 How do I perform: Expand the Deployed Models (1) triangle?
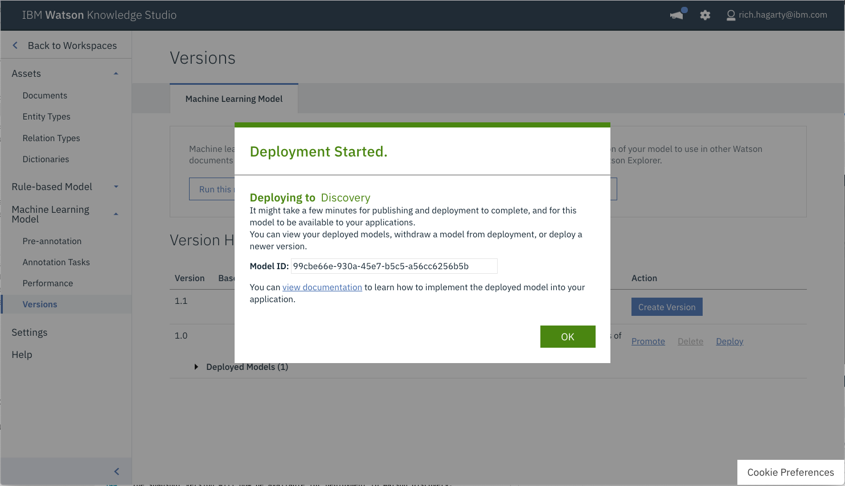pos(196,367)
